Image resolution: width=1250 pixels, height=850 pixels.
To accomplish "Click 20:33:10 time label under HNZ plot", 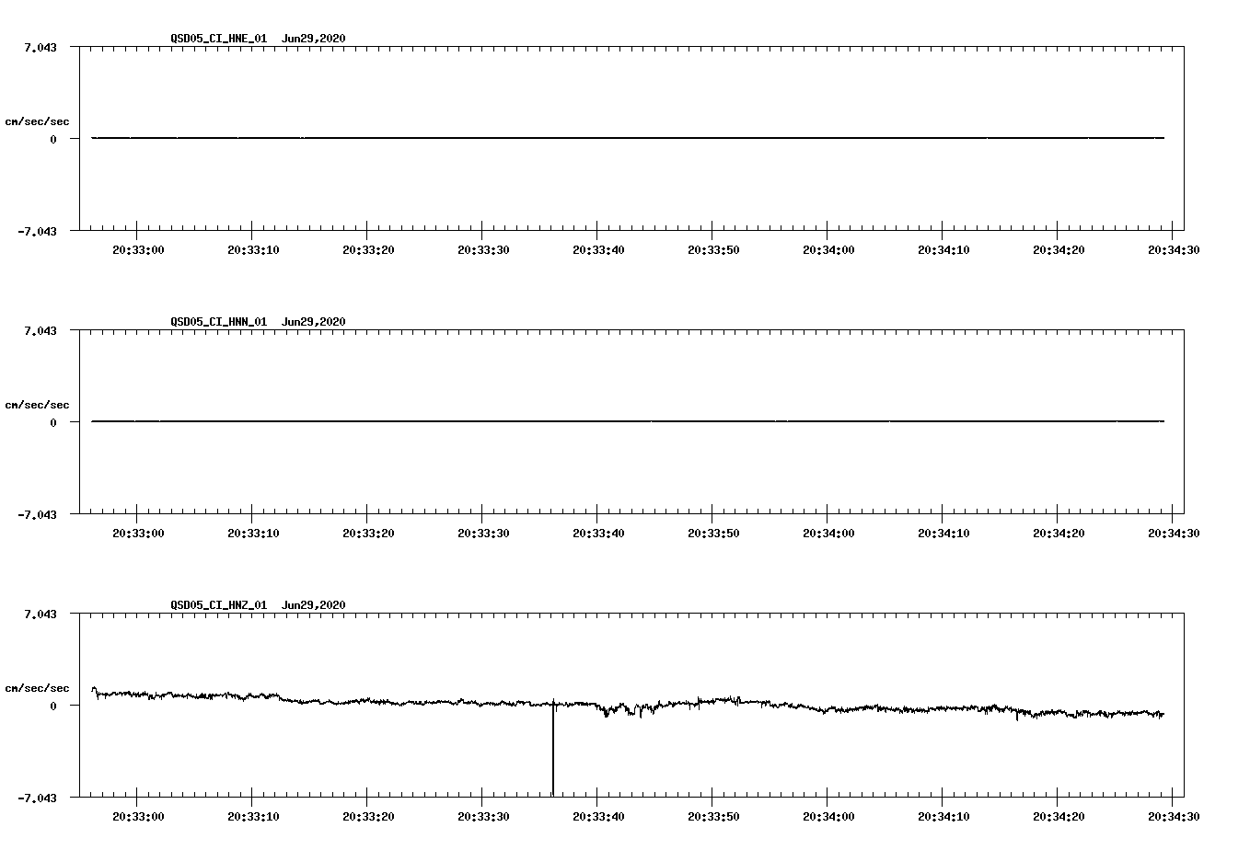I will pos(253,816).
